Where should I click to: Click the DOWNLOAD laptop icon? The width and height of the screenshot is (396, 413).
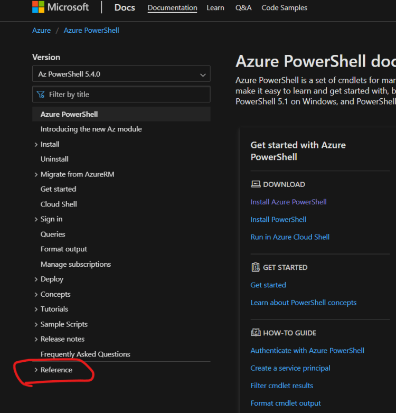pyautogui.click(x=256, y=184)
